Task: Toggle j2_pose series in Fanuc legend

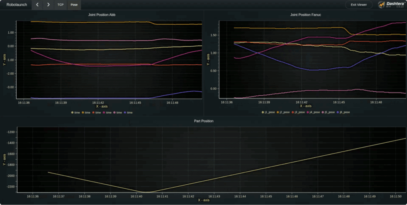Action: 284,112
